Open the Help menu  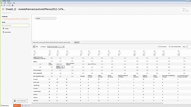pos(14,3)
